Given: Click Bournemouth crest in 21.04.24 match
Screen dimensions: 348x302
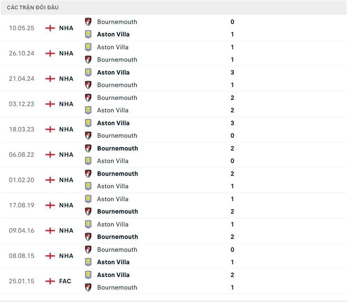Looking at the screenshot, I should (x=88, y=85).
